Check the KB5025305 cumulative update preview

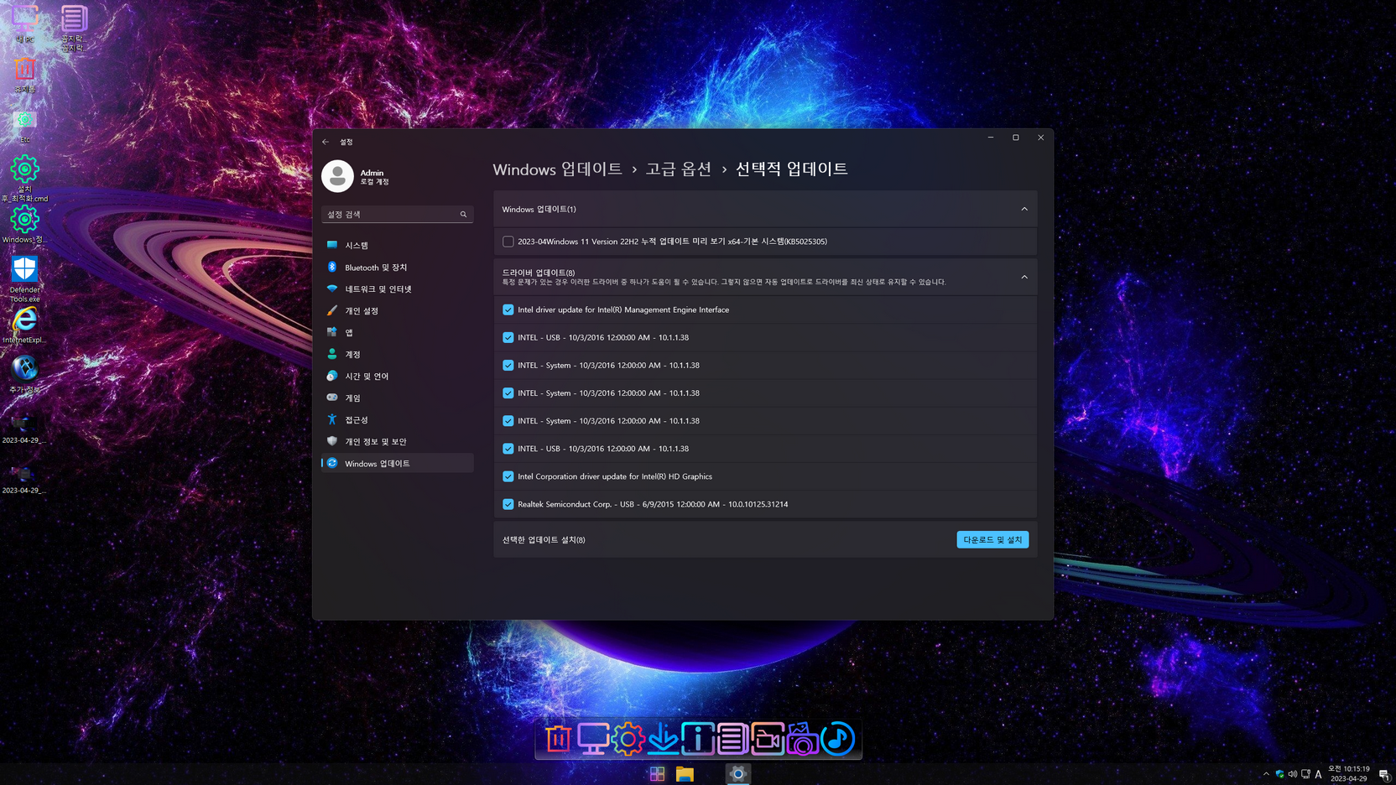pyautogui.click(x=508, y=242)
